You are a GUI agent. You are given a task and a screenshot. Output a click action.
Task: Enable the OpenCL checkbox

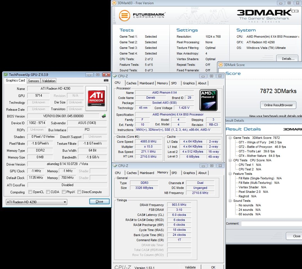(30, 192)
